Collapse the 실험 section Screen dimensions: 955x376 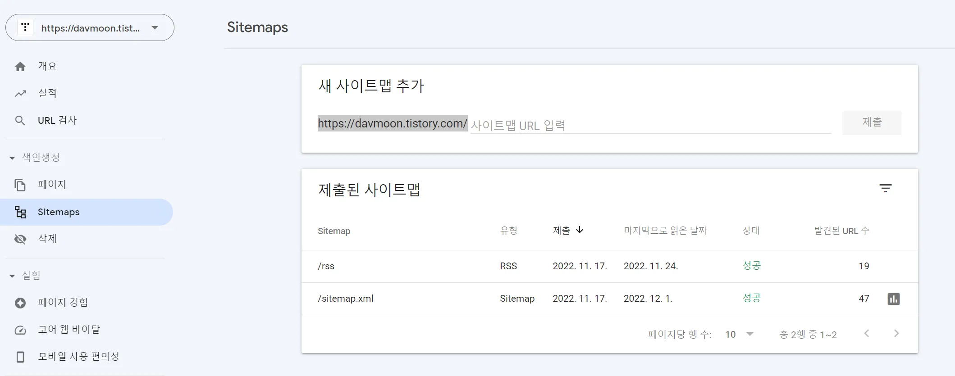tap(11, 275)
